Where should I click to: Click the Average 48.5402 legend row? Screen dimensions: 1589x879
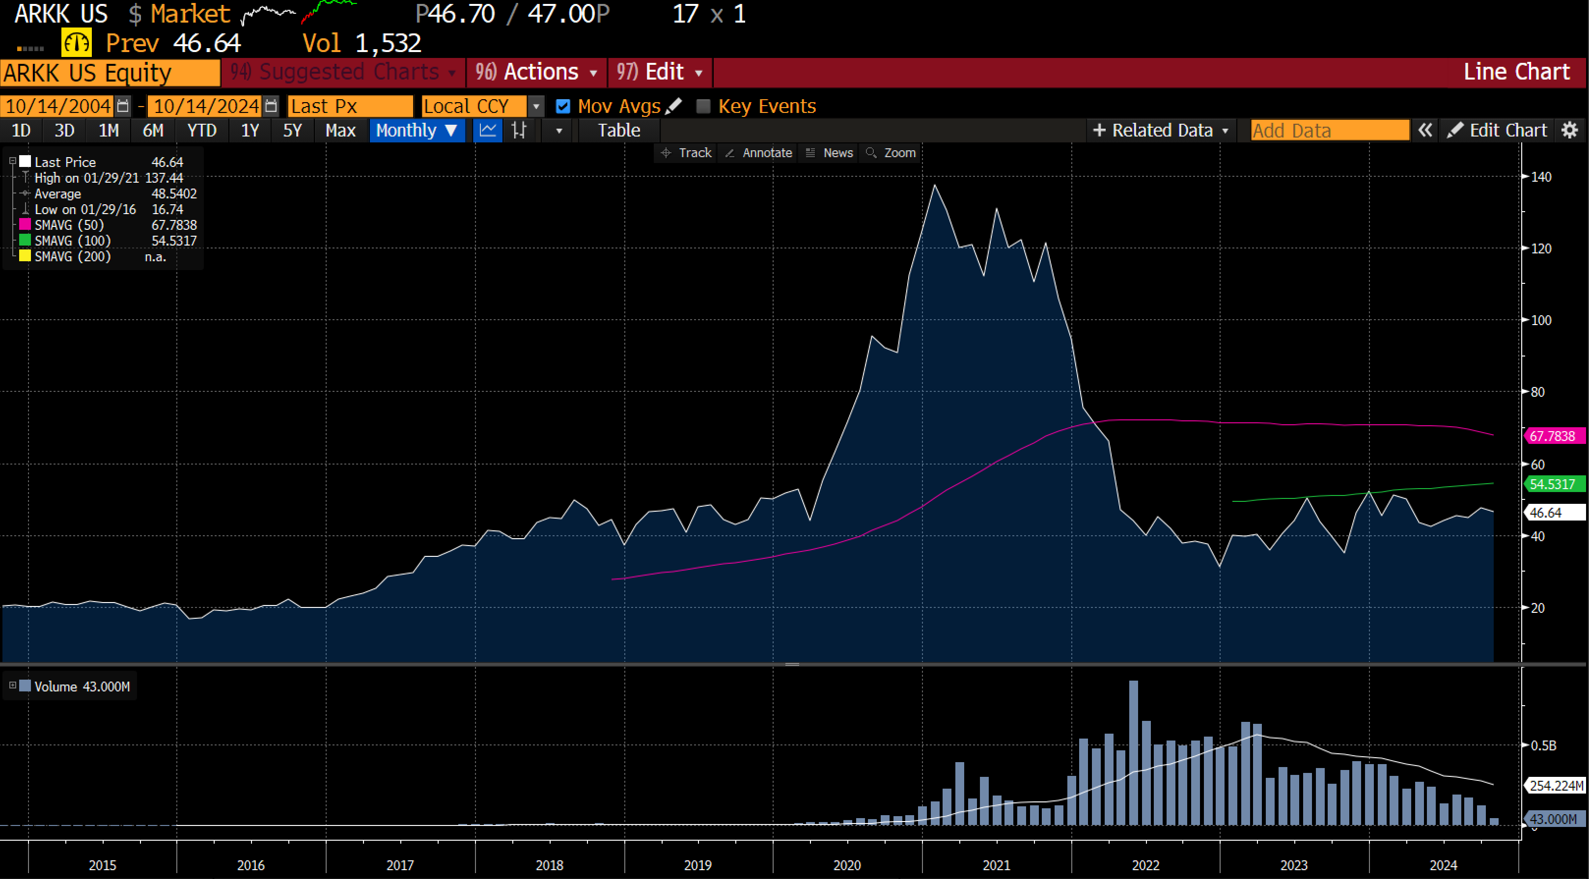(109, 193)
